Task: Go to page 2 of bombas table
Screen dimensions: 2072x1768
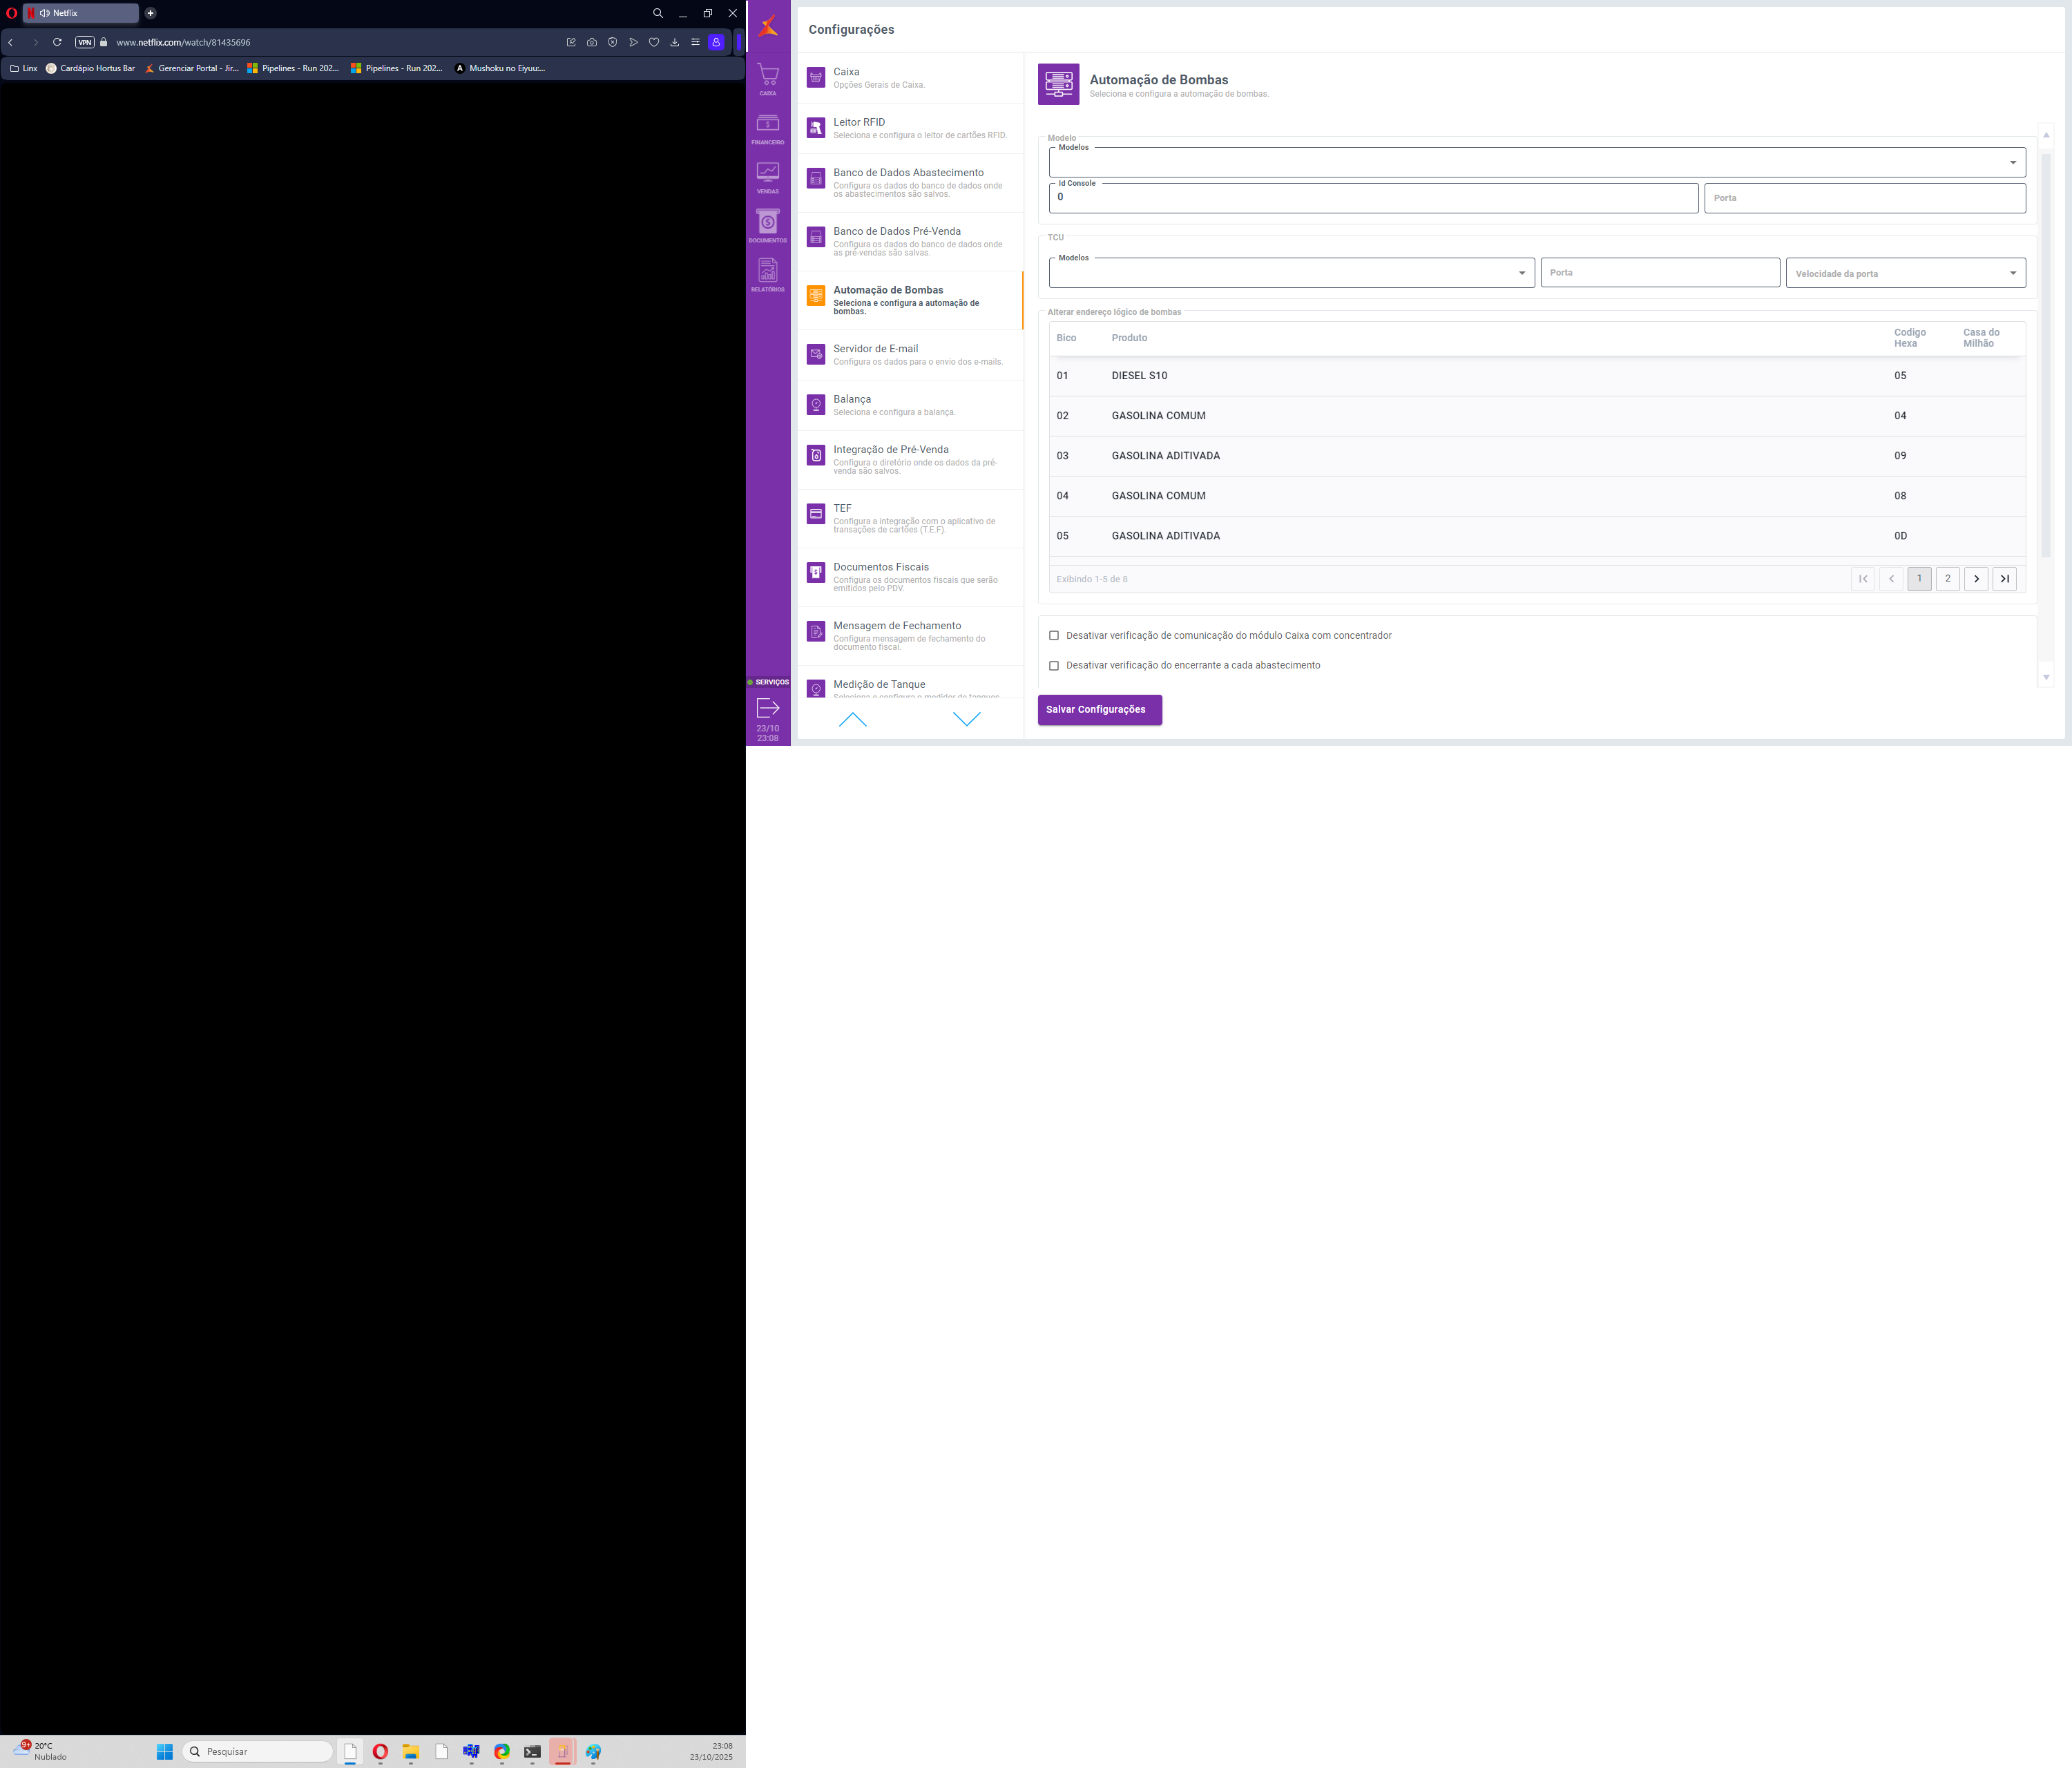Action: (x=1947, y=579)
